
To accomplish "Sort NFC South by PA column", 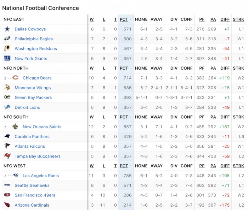I will pos(213,117).
